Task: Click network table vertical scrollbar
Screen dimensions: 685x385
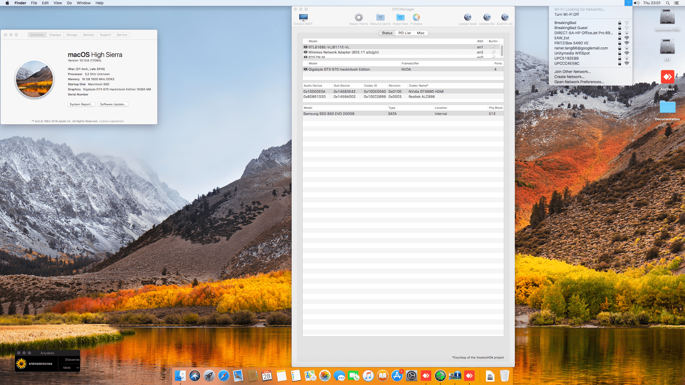Action: pos(502,50)
